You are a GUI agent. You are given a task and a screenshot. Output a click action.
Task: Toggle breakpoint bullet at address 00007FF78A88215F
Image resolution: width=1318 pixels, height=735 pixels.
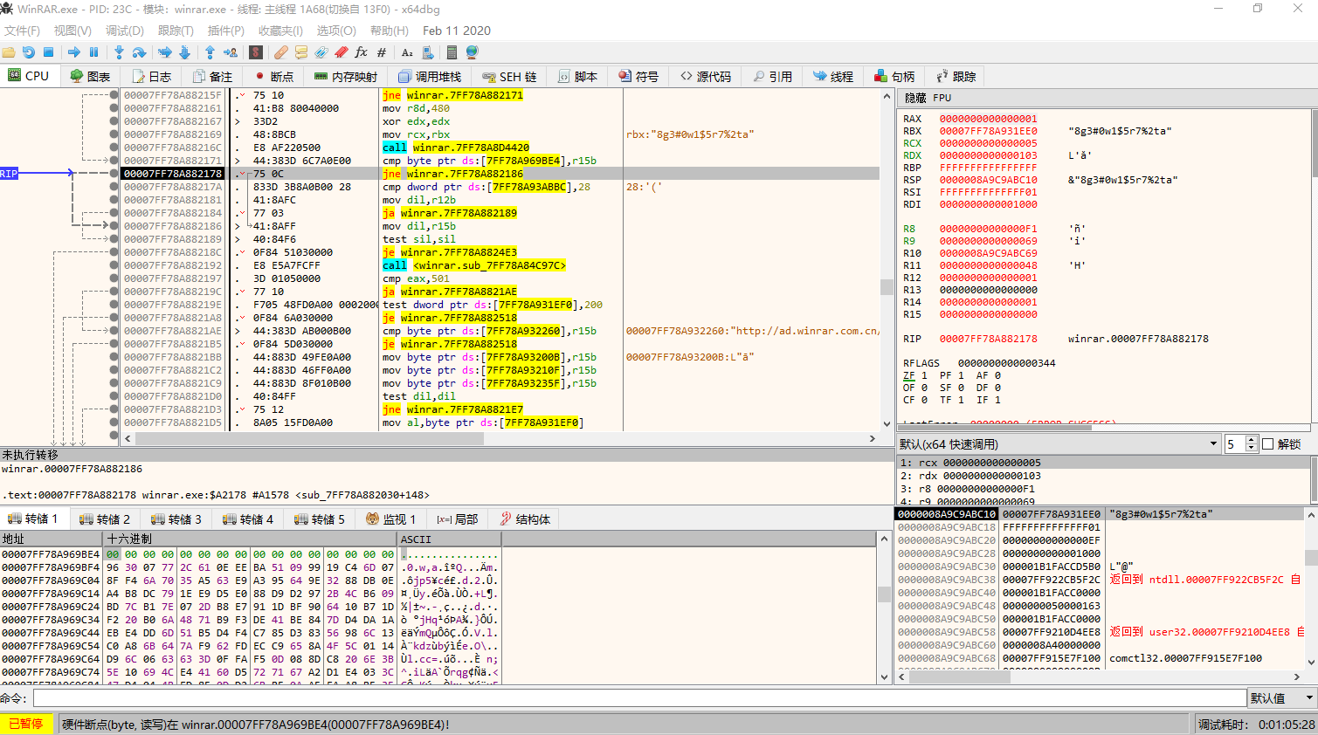click(x=114, y=95)
